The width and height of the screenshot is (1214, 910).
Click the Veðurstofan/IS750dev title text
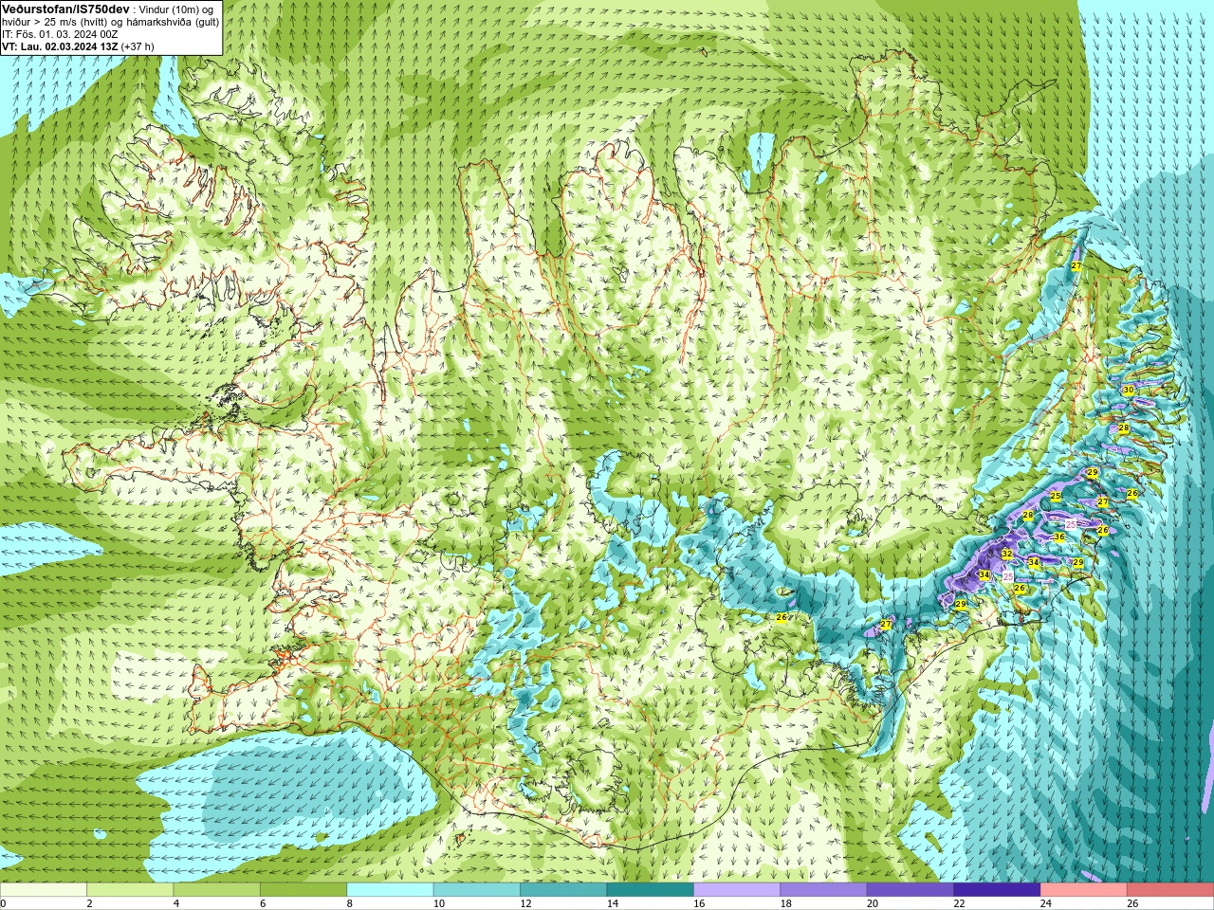coord(65,9)
